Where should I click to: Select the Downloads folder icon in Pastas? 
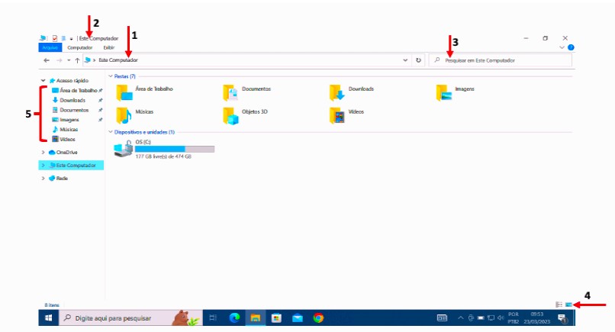coord(337,93)
